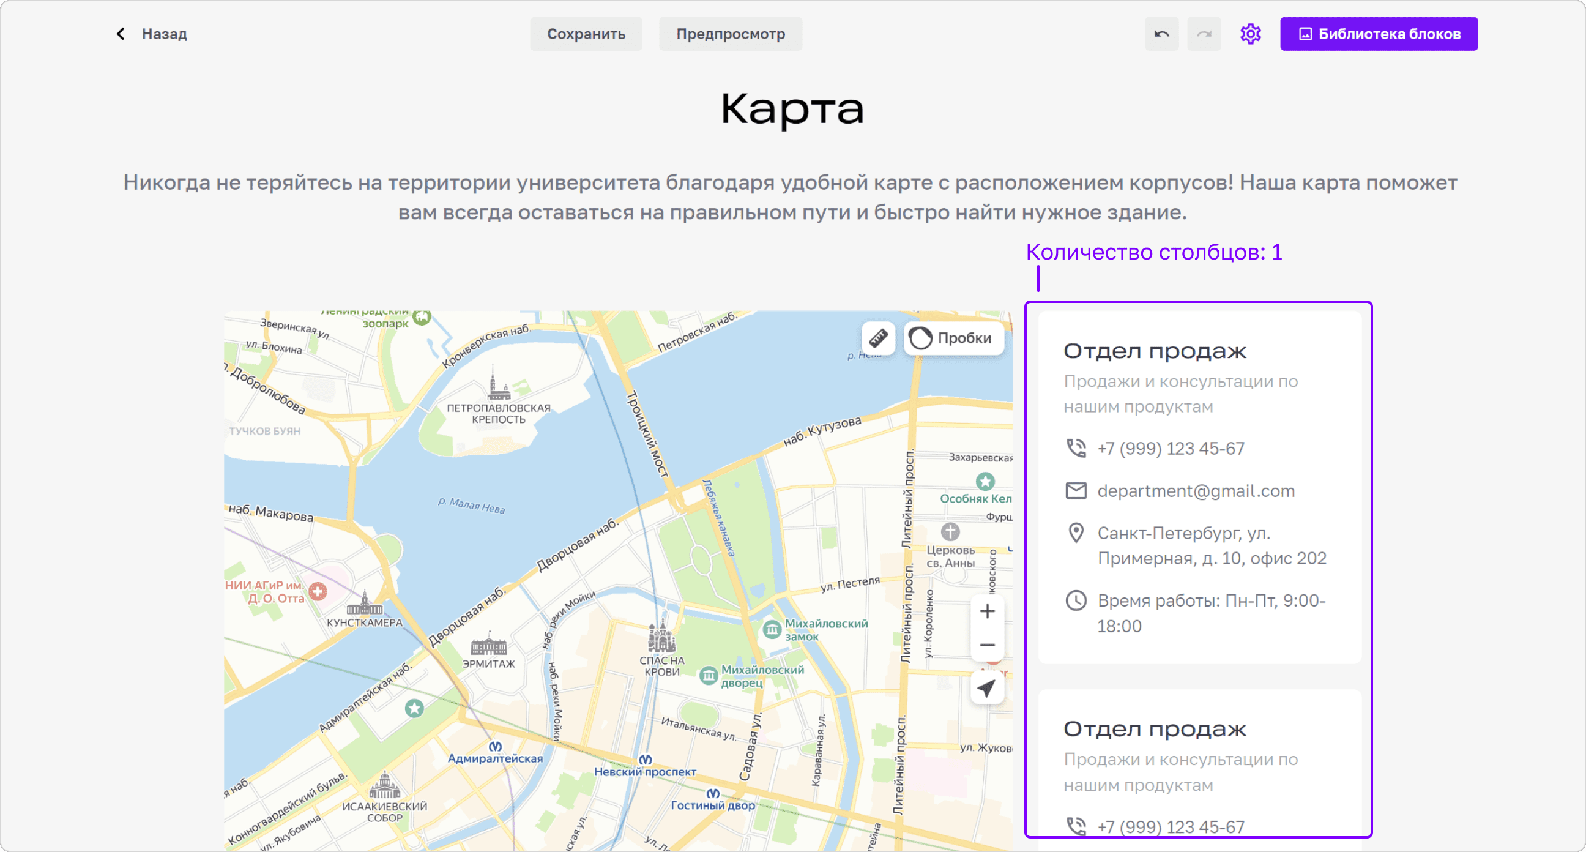Image resolution: width=1586 pixels, height=852 pixels.
Task: Open the Предпросмотр preview
Action: tap(730, 34)
